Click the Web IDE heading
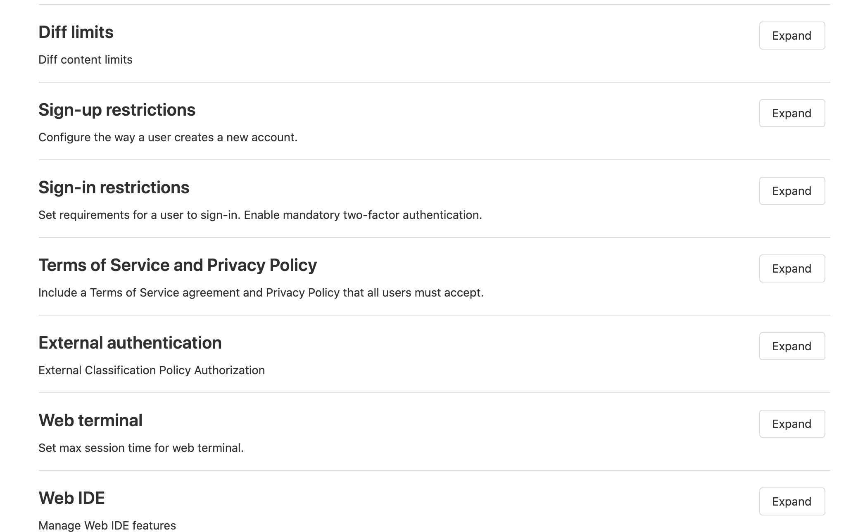The height and width of the screenshot is (532, 865). coord(71,498)
